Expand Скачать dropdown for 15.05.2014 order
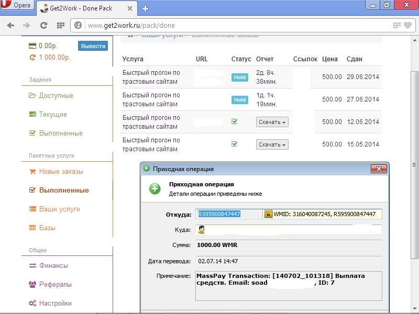The height and width of the screenshot is (314, 419). pos(272,144)
